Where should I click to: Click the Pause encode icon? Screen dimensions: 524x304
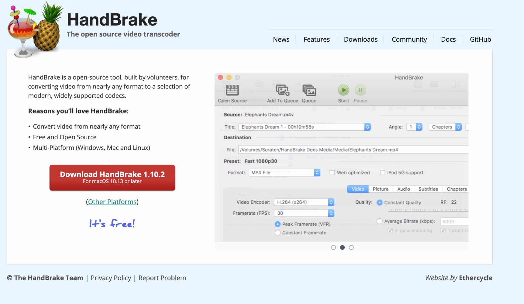[x=360, y=90]
